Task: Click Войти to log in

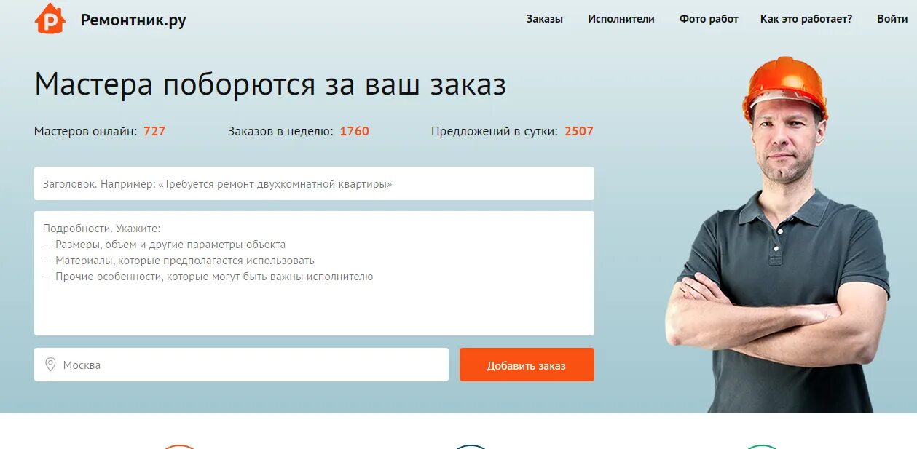Action: 892,19
